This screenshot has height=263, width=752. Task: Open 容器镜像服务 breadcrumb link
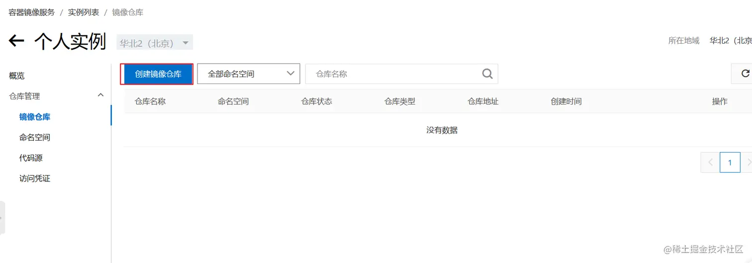[32, 12]
